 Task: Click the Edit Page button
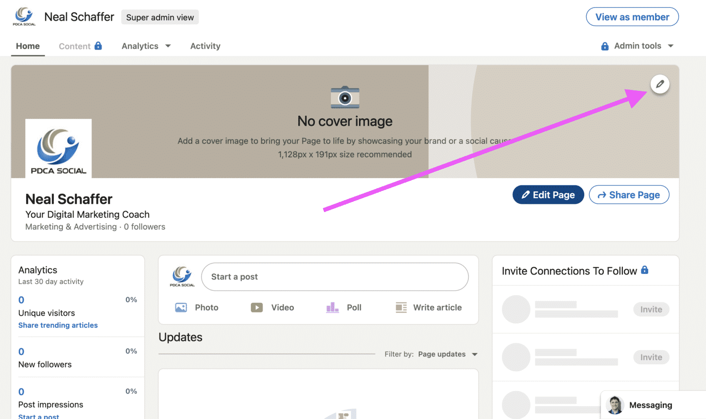[548, 195]
